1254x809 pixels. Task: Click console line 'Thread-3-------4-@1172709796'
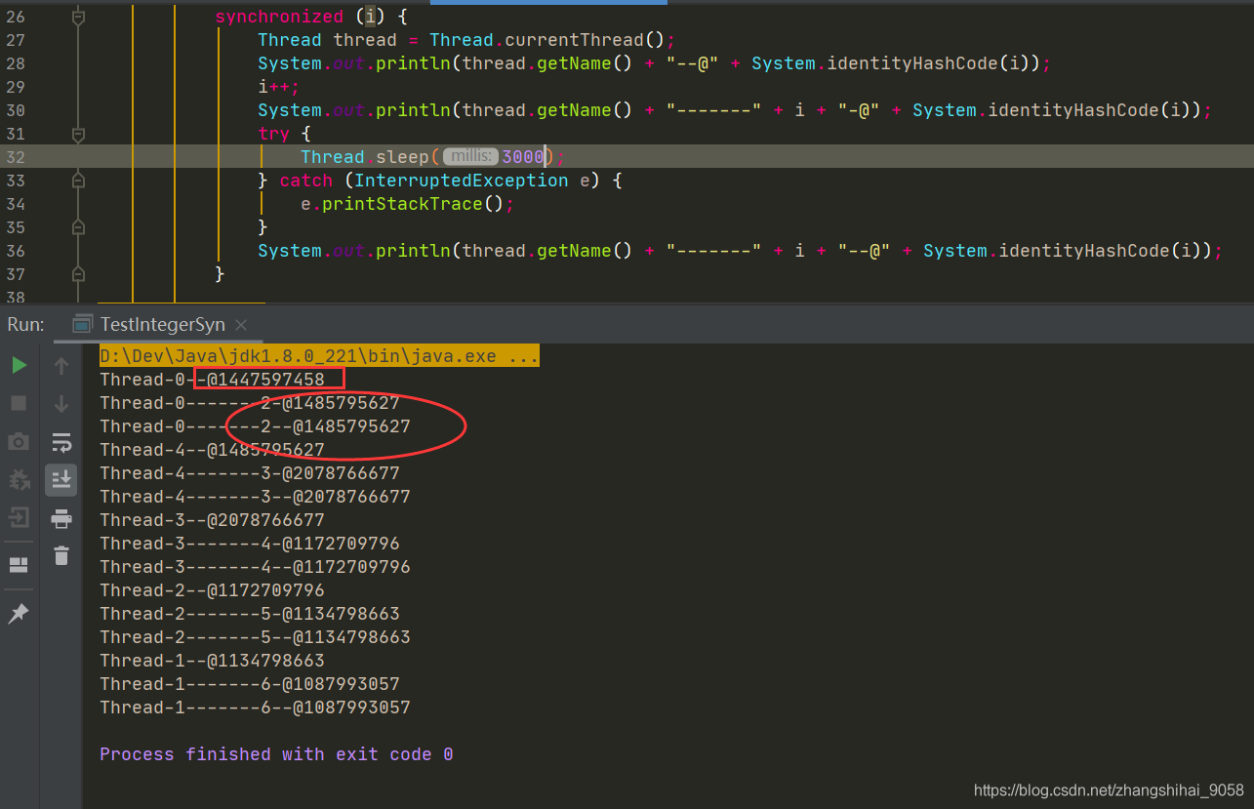(x=250, y=544)
